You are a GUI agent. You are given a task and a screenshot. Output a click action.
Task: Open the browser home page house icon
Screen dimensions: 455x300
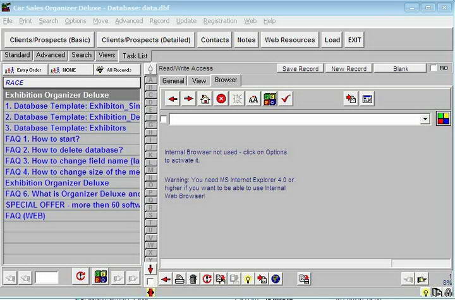pos(205,99)
